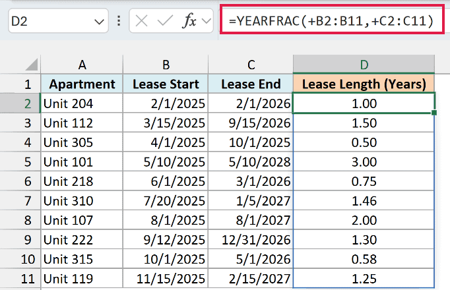Screen dimensions: 450x290
Task: Click the Name Box showing D2
Action: coord(58,21)
